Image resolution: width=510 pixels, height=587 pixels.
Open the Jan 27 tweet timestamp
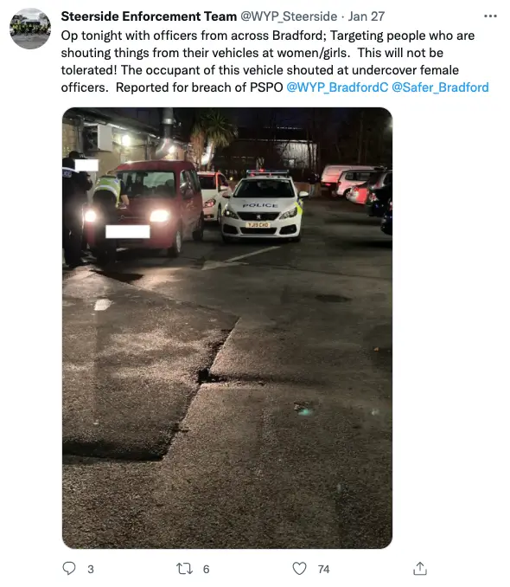(x=367, y=16)
